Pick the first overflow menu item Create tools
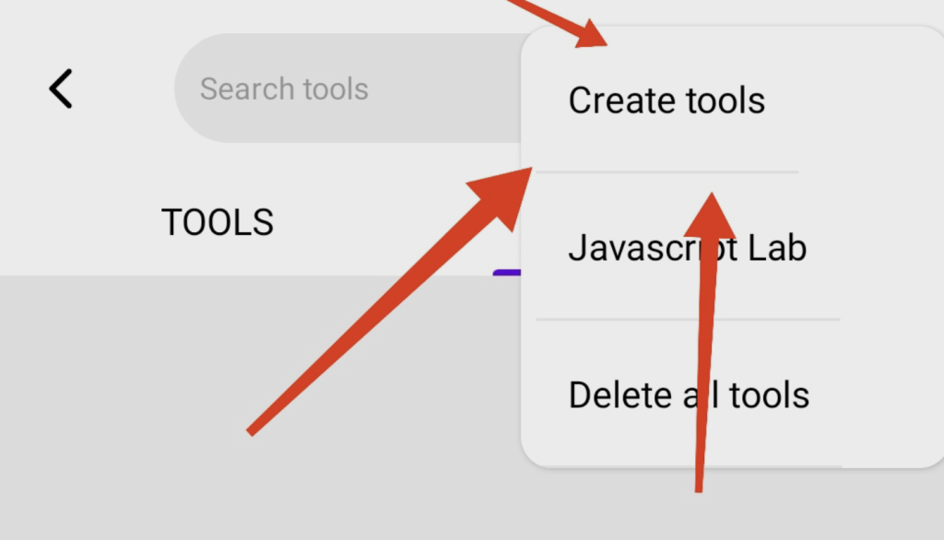The image size is (944, 540). (667, 100)
